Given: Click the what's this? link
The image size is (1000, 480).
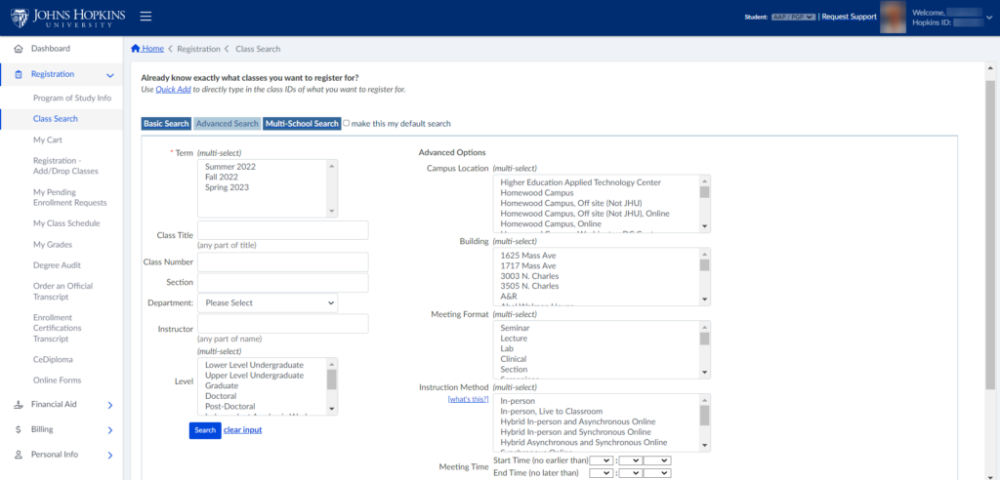Looking at the screenshot, I should 468,399.
